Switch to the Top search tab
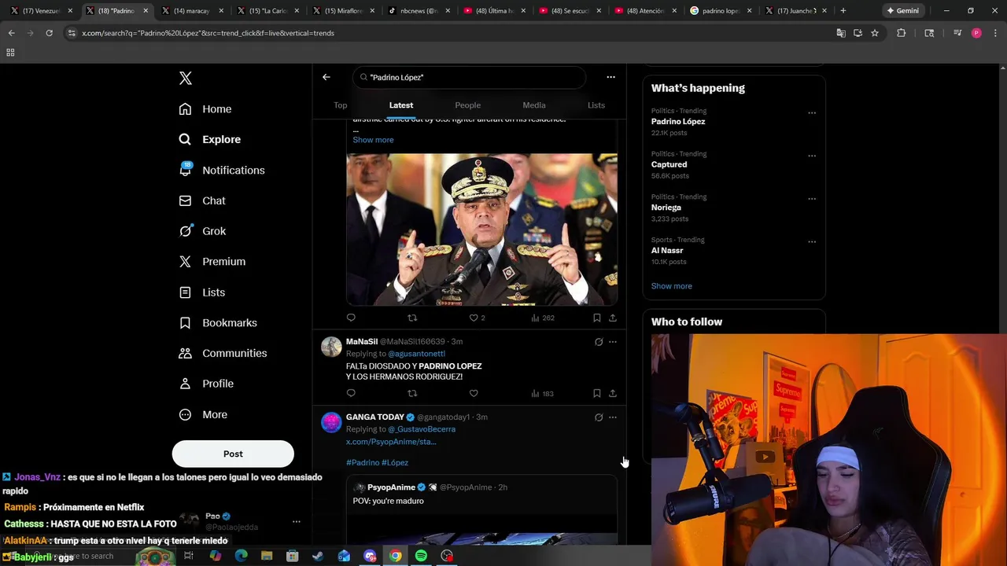 pyautogui.click(x=341, y=105)
